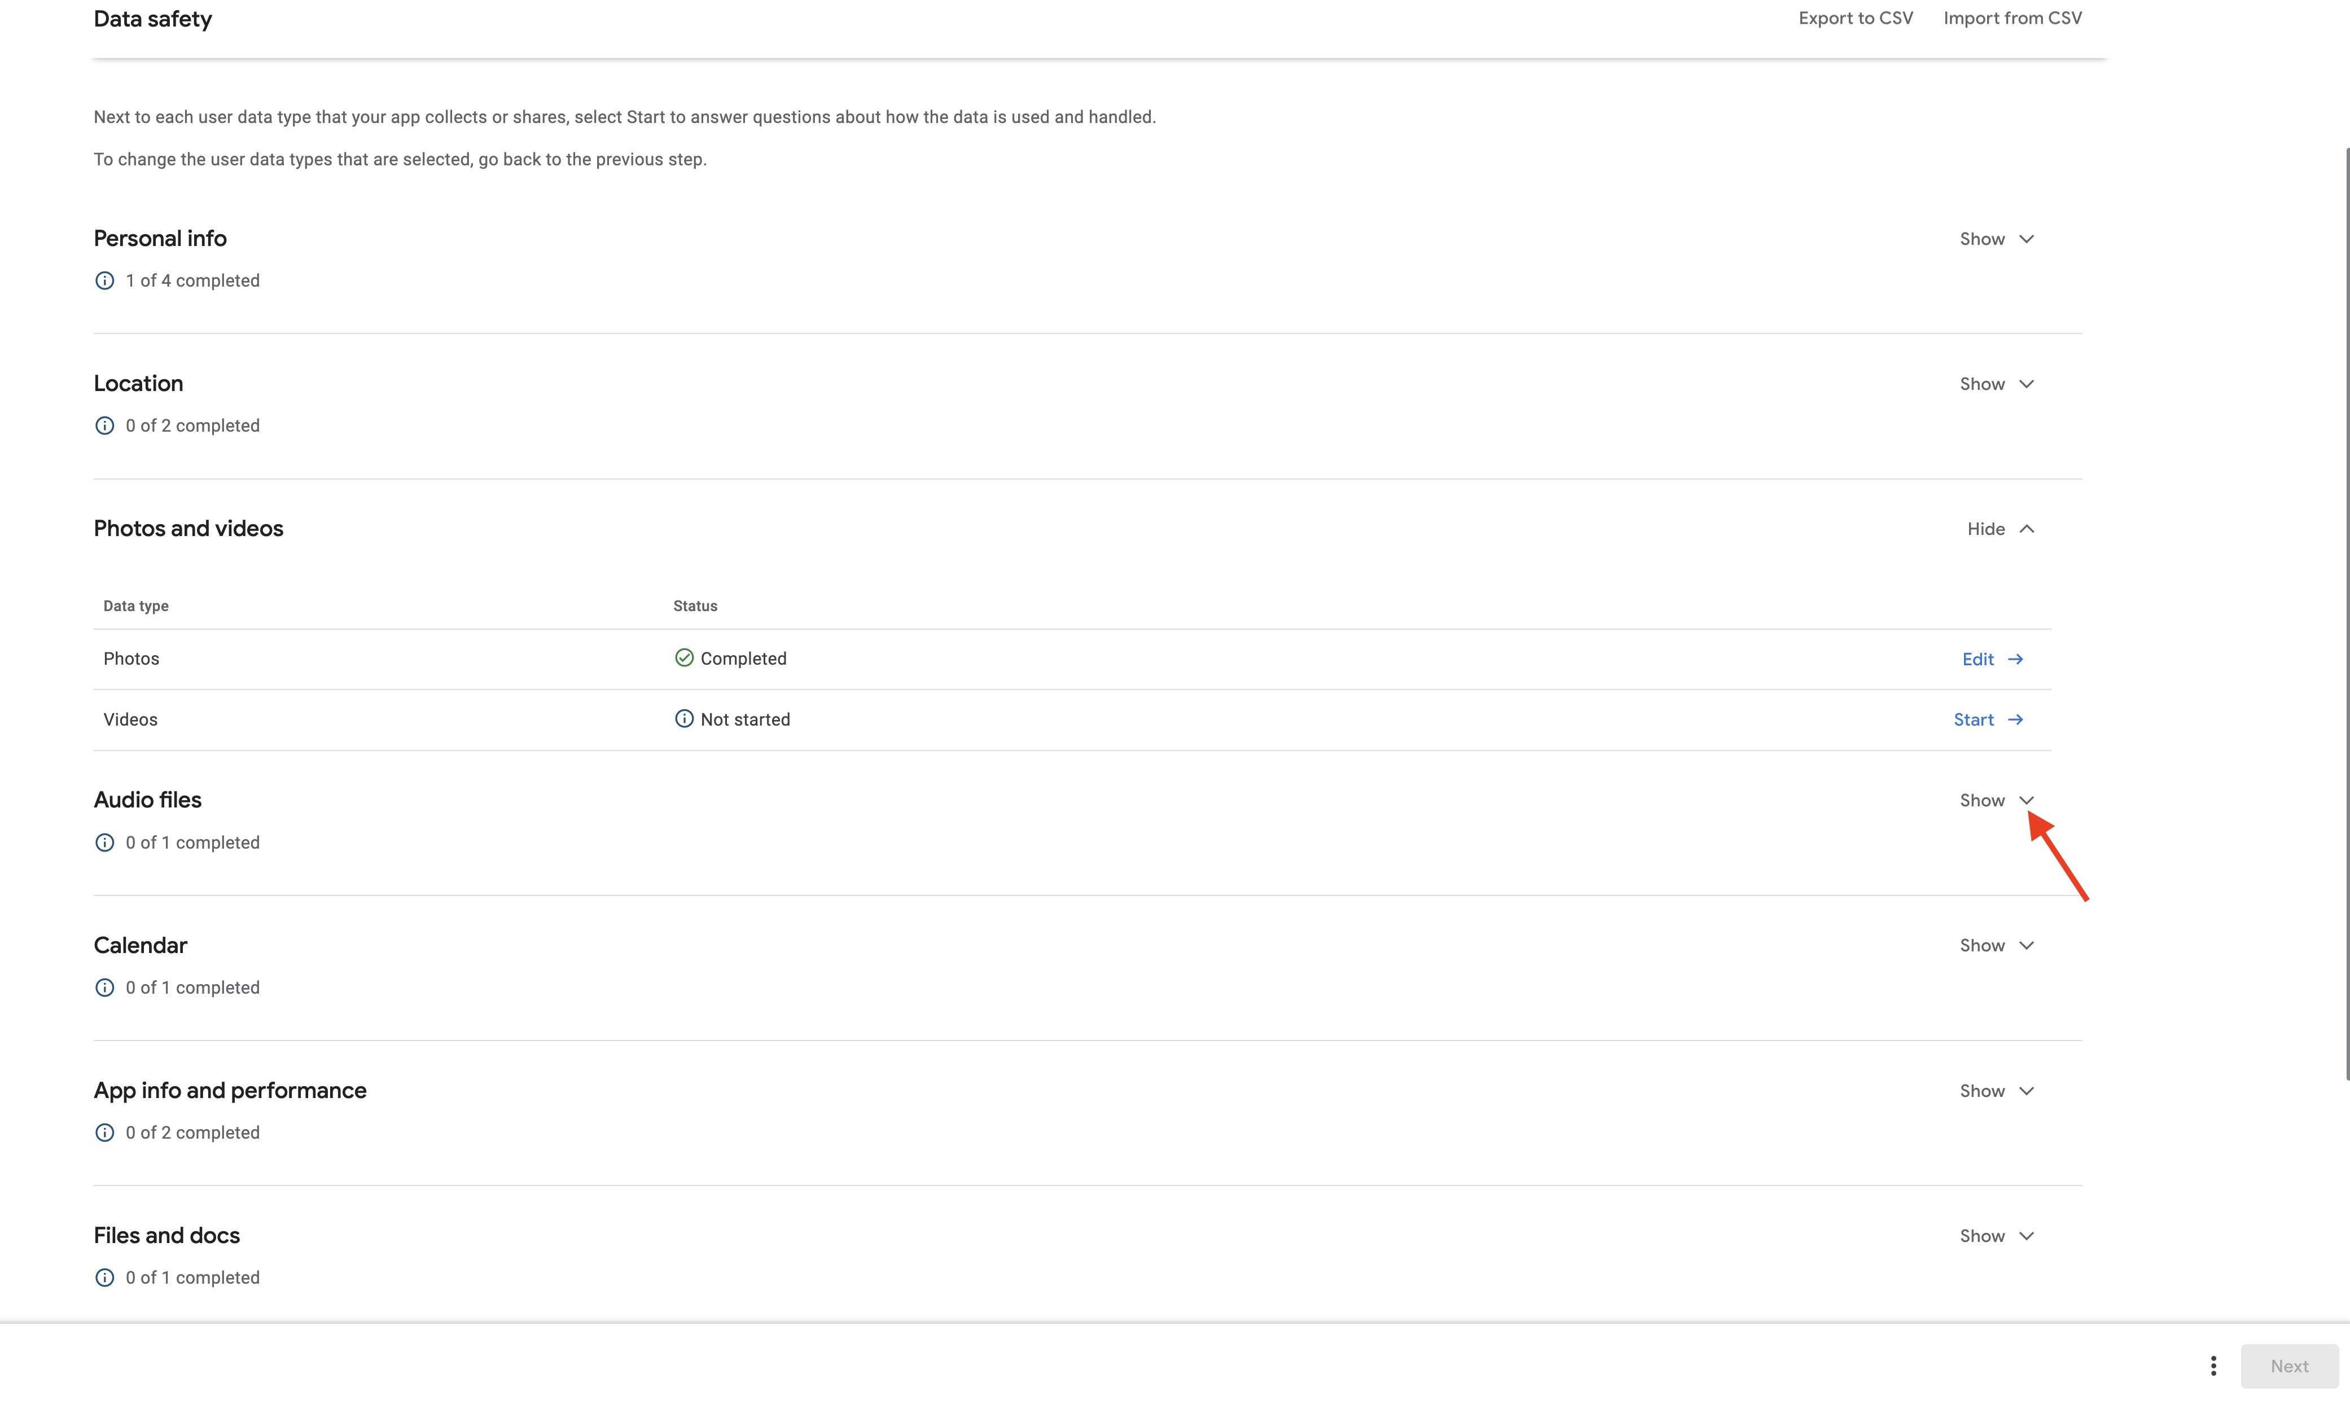Click the Not started info icon for Videos

tap(683, 719)
